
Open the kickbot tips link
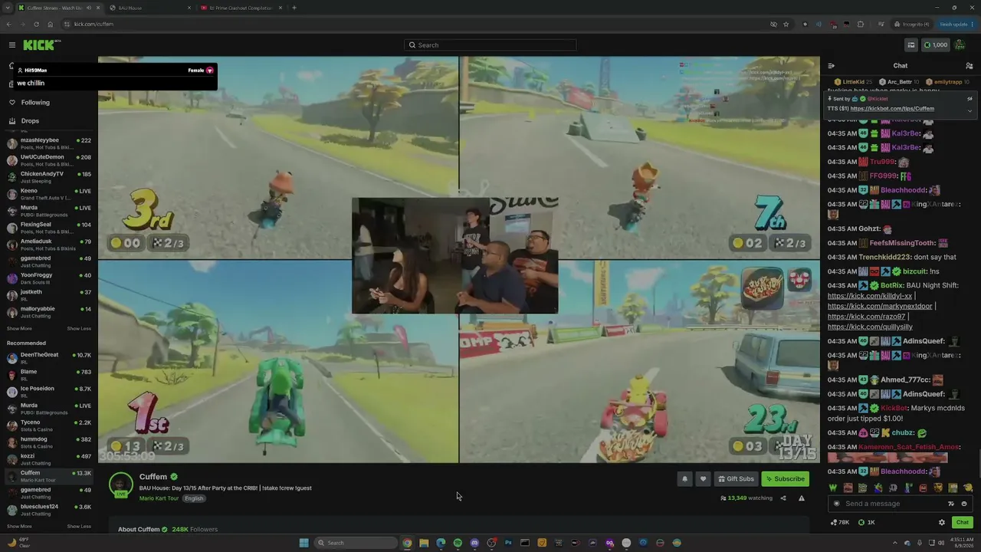[892, 109]
